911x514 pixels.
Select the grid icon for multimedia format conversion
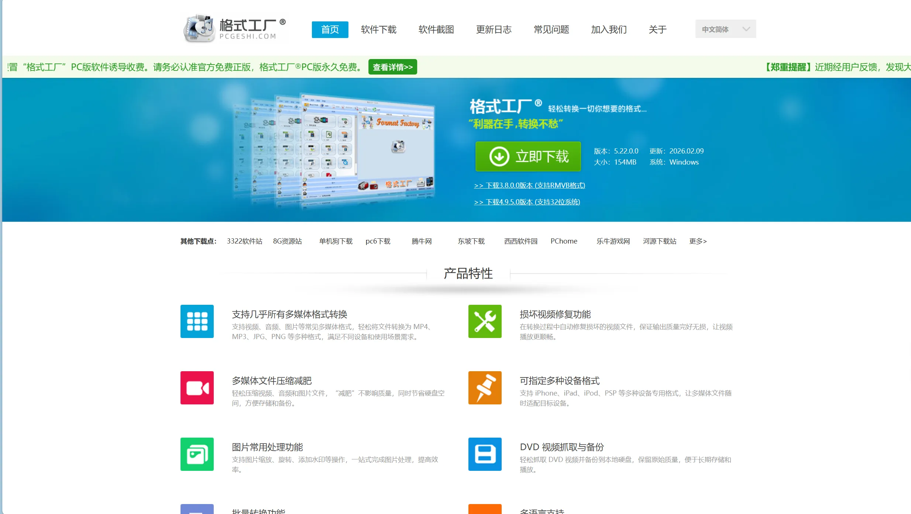(x=197, y=321)
